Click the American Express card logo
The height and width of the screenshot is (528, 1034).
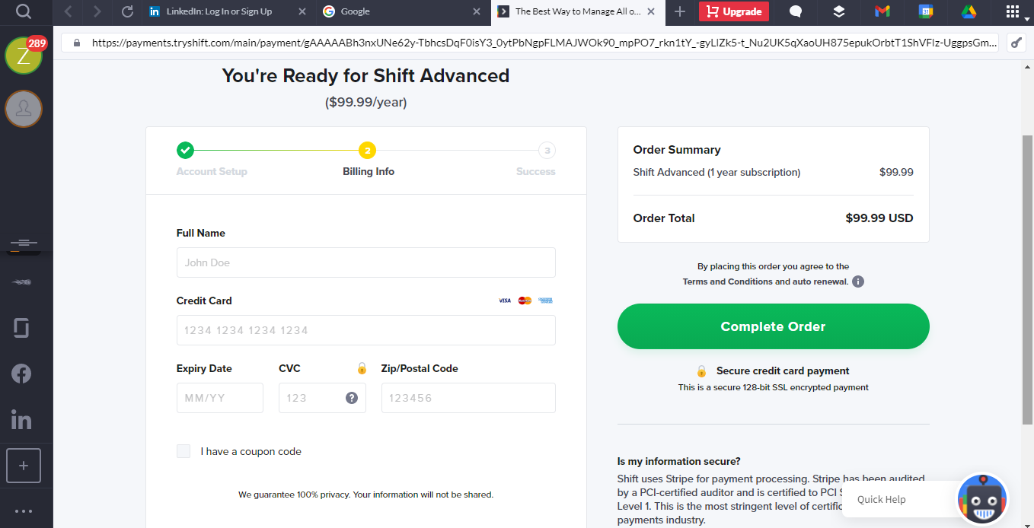[545, 301]
